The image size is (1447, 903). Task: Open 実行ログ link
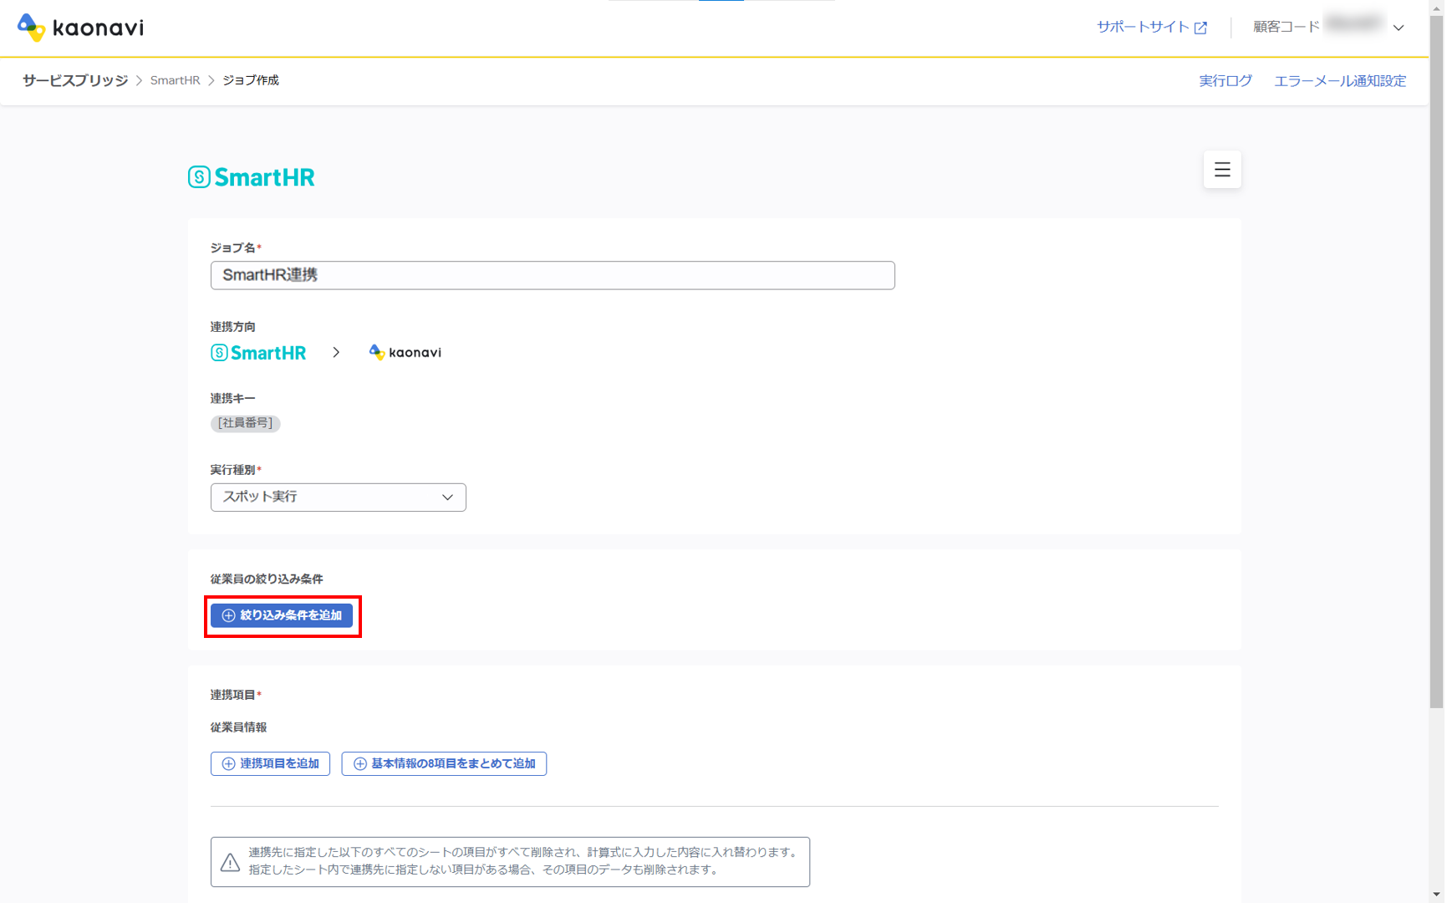coord(1225,80)
